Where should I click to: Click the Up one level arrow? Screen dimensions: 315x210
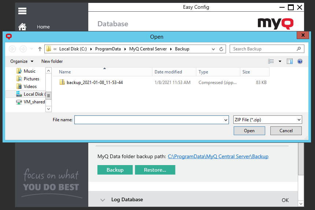(40, 49)
